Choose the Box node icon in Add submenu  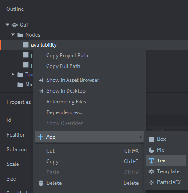tap(151, 139)
